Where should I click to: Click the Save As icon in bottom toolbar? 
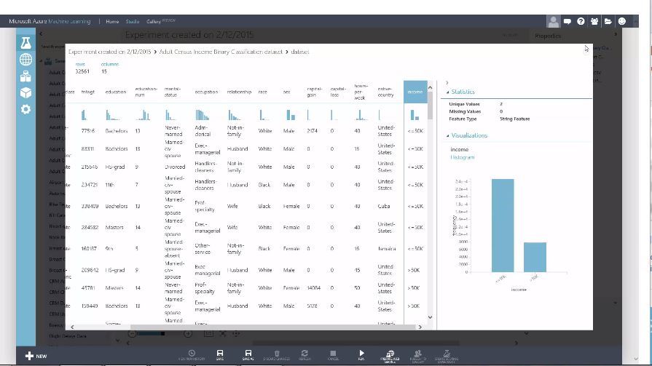[248, 354]
